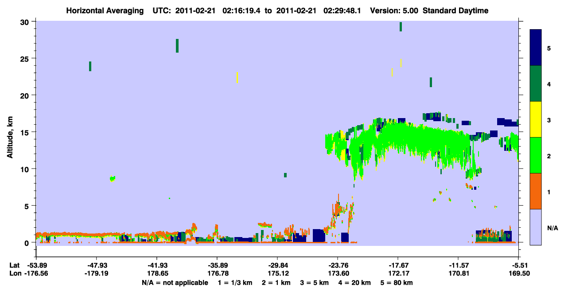Click latitude value '-29.84'
576x295 pixels.
pos(277,265)
